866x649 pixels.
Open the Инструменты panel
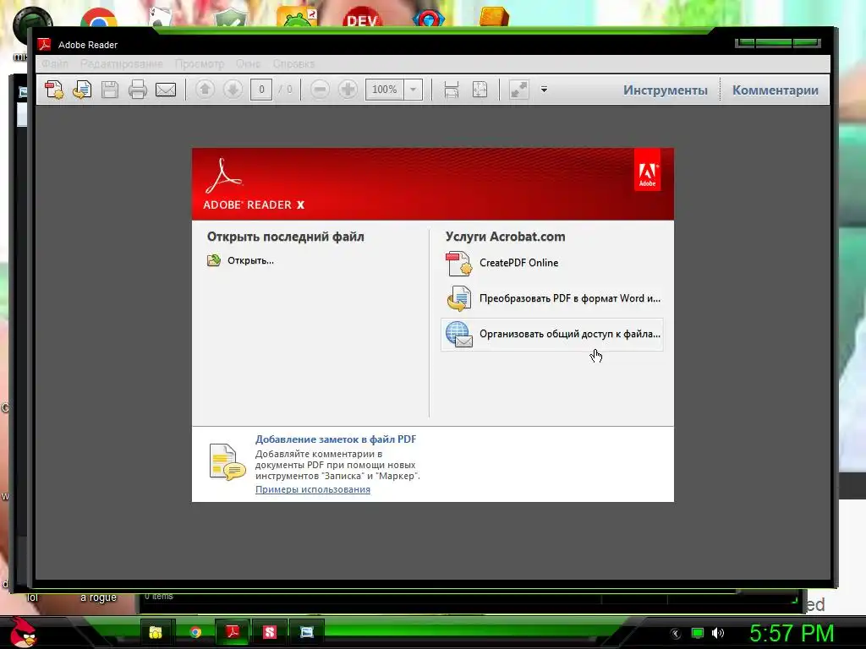(665, 90)
